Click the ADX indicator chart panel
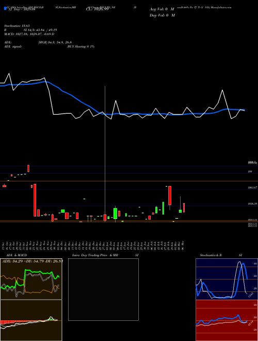This screenshot has width=258, height=341. (x=31, y=279)
